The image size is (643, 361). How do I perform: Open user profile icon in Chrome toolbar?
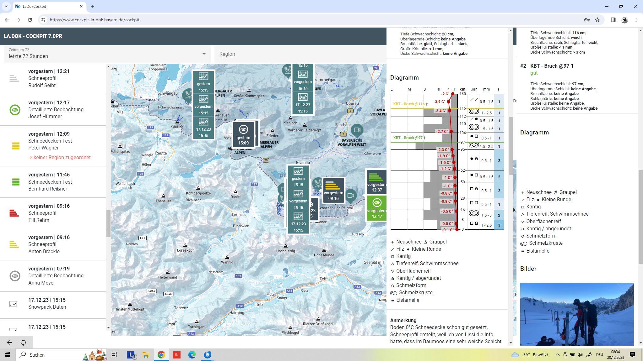coord(625,20)
